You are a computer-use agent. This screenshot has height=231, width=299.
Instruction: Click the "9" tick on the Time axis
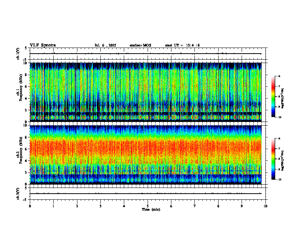tap(242, 206)
